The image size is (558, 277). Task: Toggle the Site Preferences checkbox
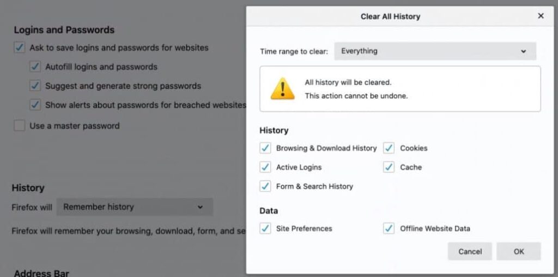(x=265, y=228)
